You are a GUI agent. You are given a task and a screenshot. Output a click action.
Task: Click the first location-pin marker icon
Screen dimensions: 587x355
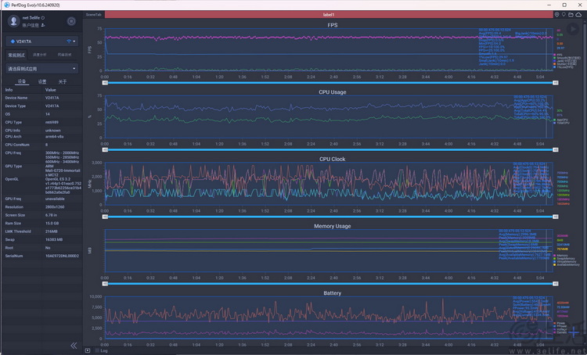tap(557, 15)
